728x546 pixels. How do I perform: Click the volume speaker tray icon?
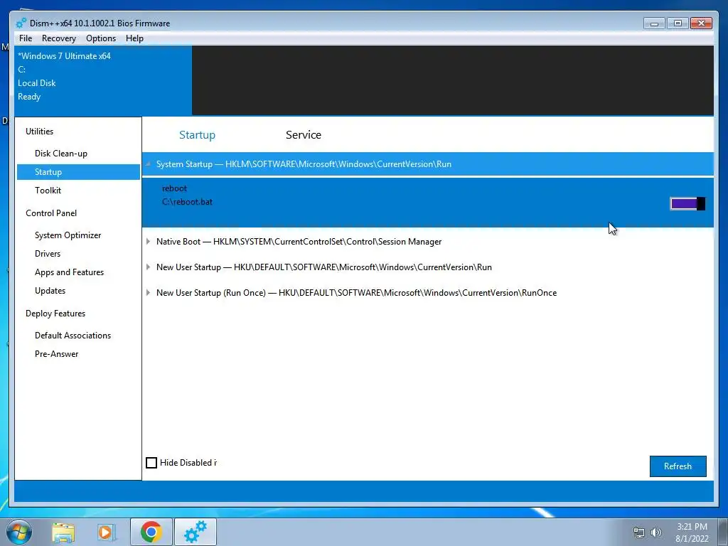click(x=655, y=532)
